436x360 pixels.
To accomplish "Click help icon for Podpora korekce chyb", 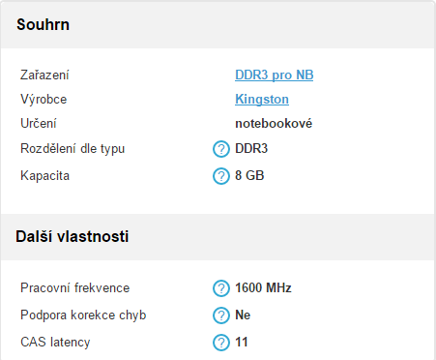I will pos(221,315).
